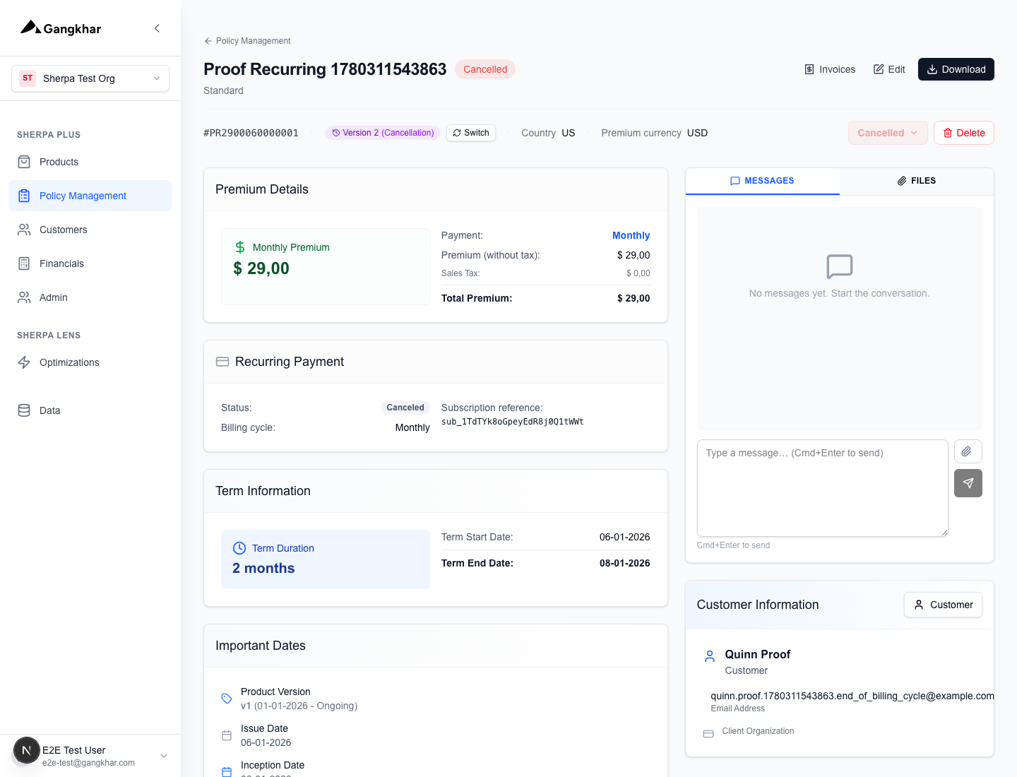Click the Inception Date calendar icon

227,772
